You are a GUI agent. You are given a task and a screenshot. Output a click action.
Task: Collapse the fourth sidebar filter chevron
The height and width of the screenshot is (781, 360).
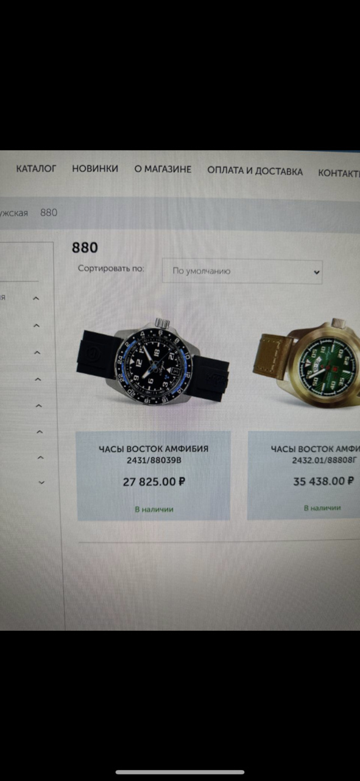38,380
